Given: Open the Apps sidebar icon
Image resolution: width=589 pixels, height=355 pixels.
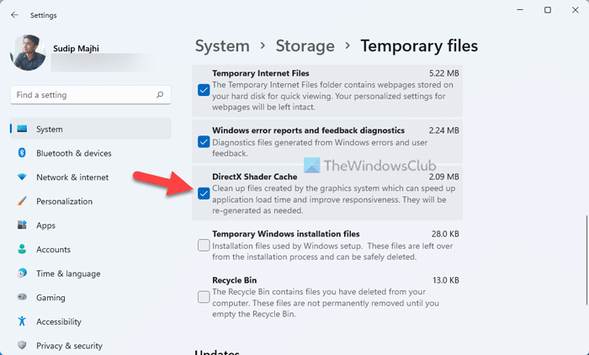Looking at the screenshot, I should [22, 225].
